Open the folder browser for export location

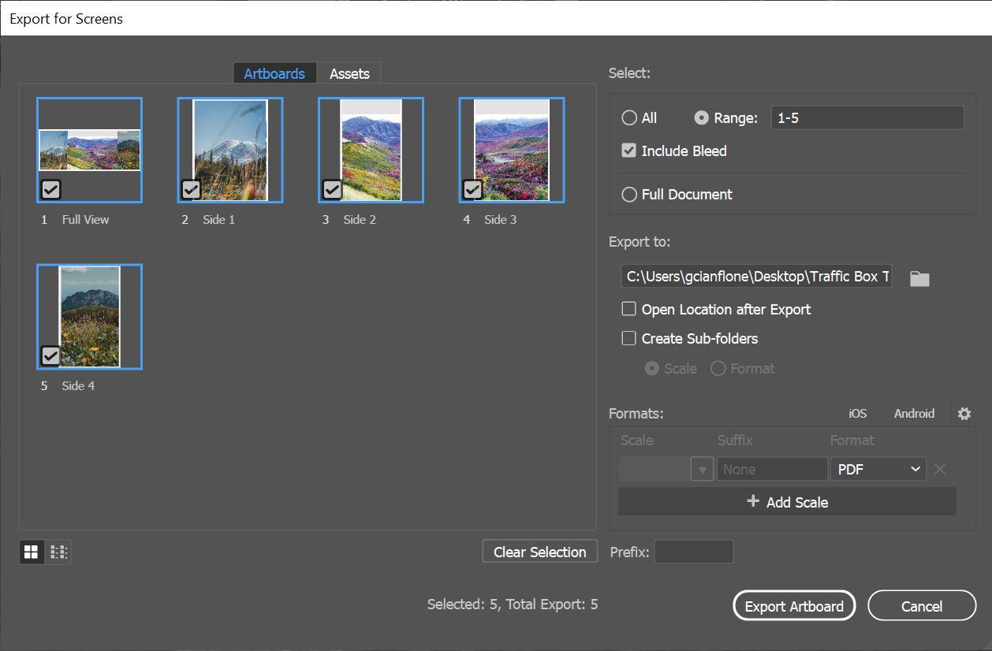coord(919,277)
